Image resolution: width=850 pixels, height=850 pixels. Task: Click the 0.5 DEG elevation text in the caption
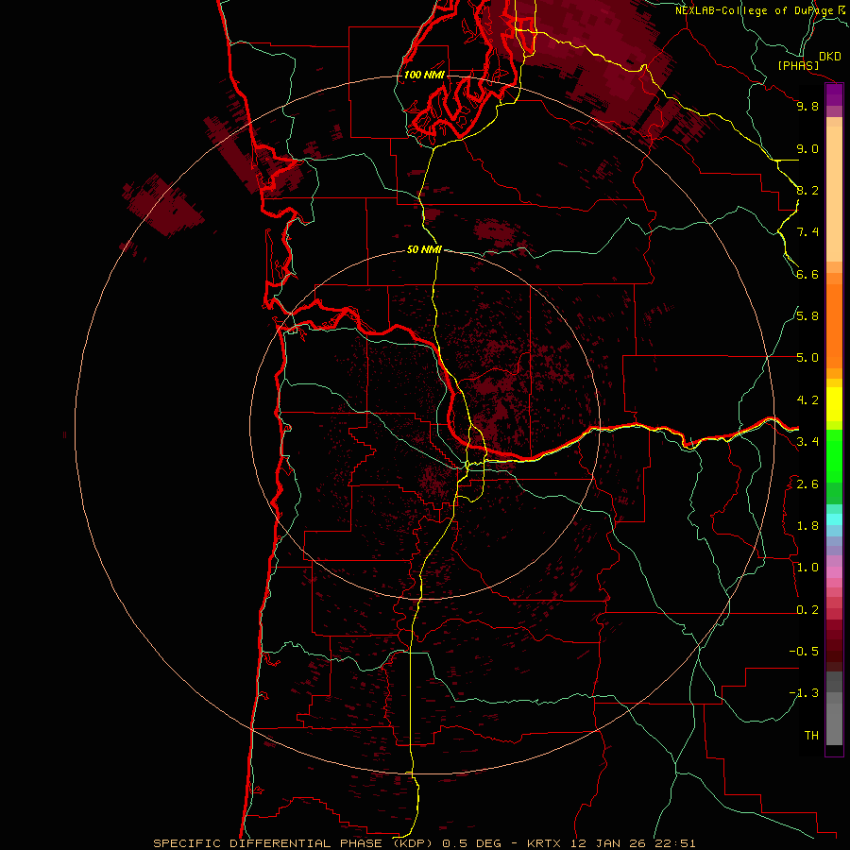click(474, 843)
